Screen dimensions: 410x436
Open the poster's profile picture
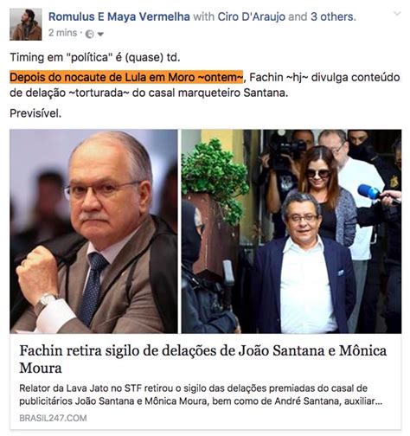pyautogui.click(x=26, y=24)
